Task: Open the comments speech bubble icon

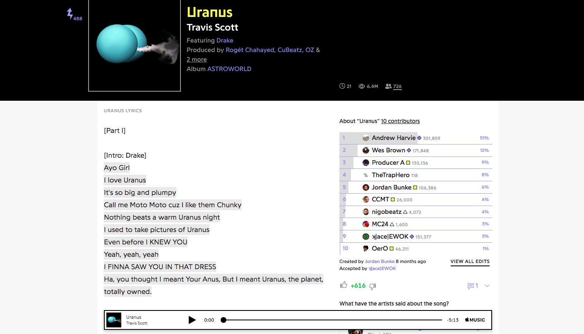Action: point(470,286)
